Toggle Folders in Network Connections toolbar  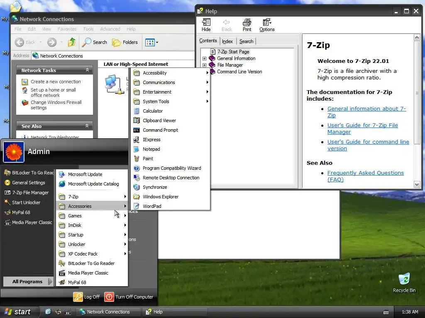(125, 42)
